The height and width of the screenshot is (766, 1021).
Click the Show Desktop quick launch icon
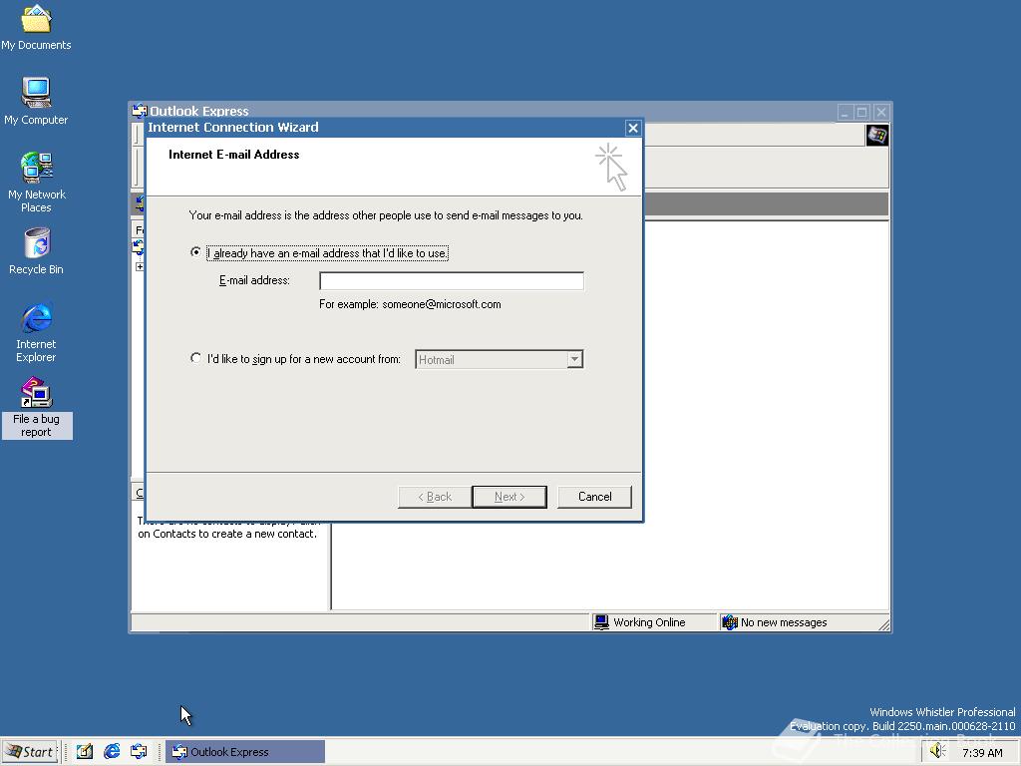click(x=85, y=752)
